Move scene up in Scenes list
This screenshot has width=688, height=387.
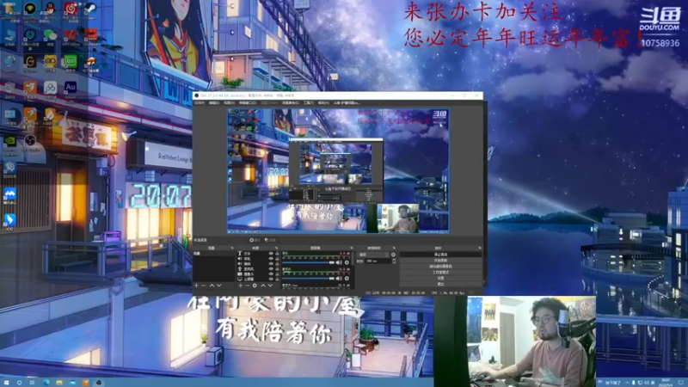(212, 286)
